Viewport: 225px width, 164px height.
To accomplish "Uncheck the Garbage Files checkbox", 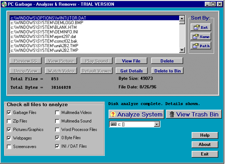I will (x=9, y=113).
